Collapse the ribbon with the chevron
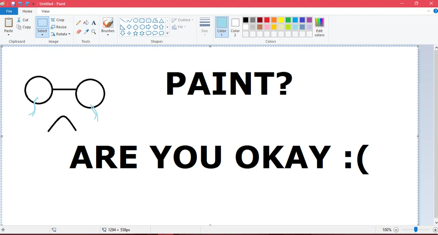438x235 pixels. pos(429,11)
